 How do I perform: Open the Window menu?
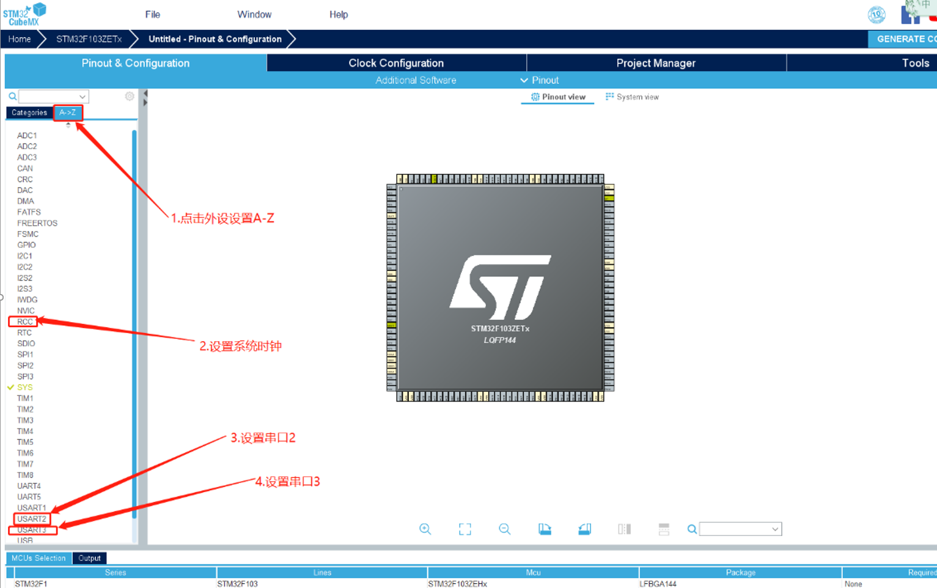click(254, 14)
